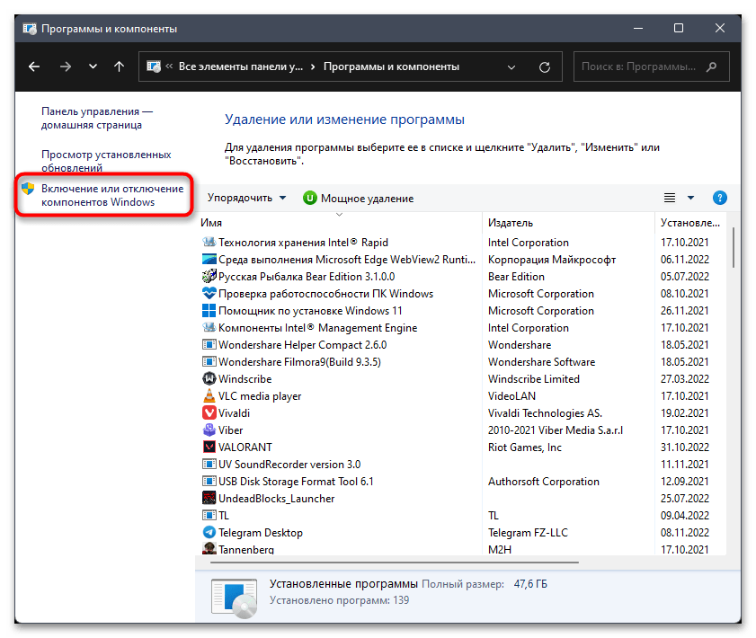
Task: Click the vertical scrollbar of program list
Action: pyautogui.click(x=734, y=247)
